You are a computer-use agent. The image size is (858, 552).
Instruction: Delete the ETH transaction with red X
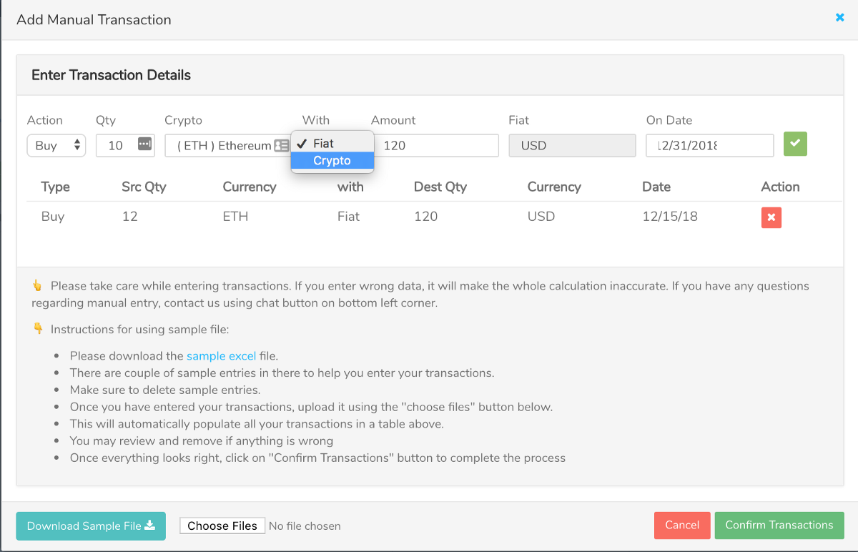click(771, 217)
